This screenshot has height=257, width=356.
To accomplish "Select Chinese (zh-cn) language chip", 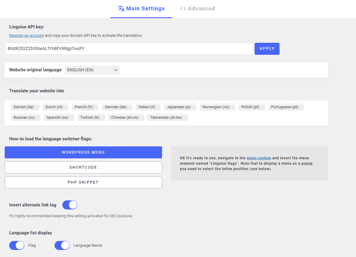I will [x=126, y=117].
